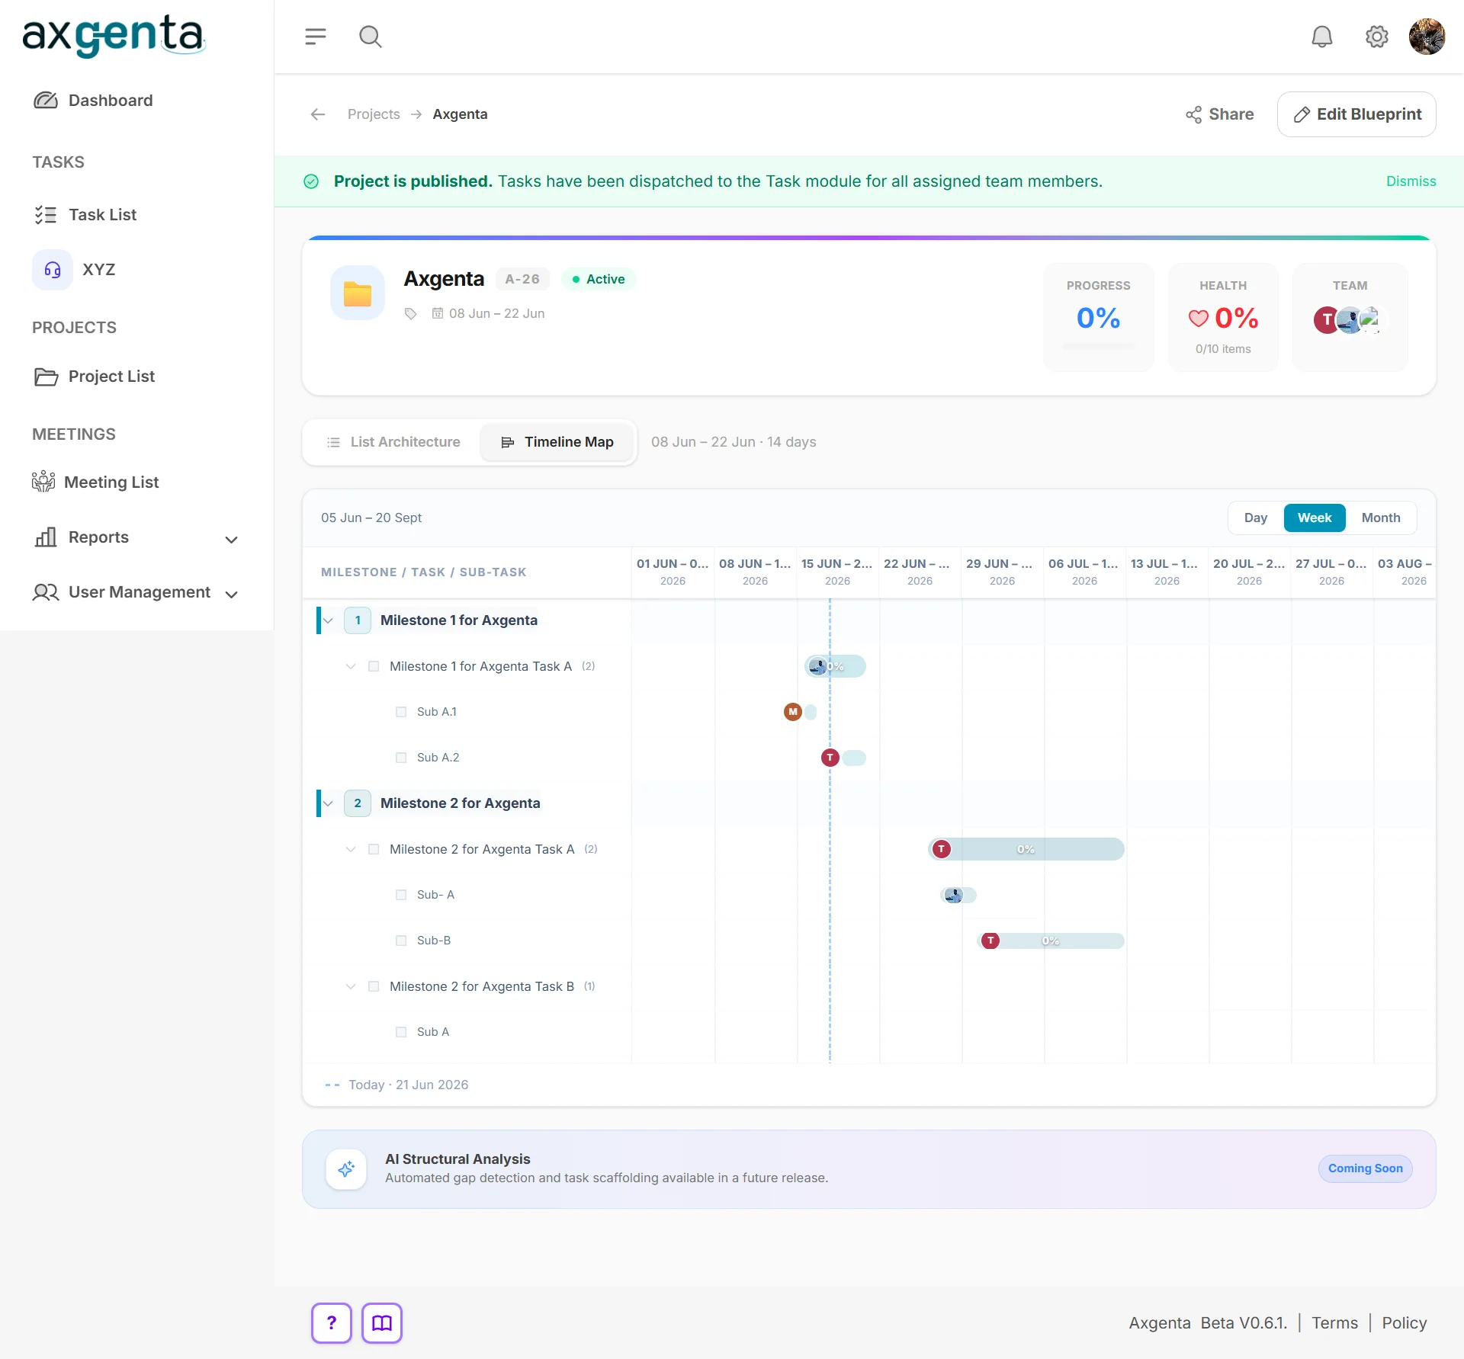Tick the Sub-B checkbox

coord(401,941)
